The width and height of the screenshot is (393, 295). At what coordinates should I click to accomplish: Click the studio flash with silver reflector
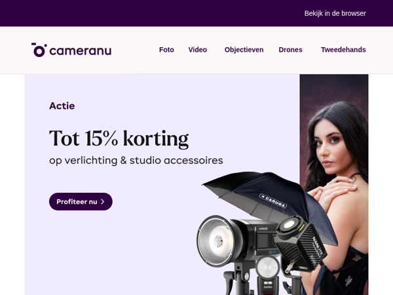click(234, 246)
